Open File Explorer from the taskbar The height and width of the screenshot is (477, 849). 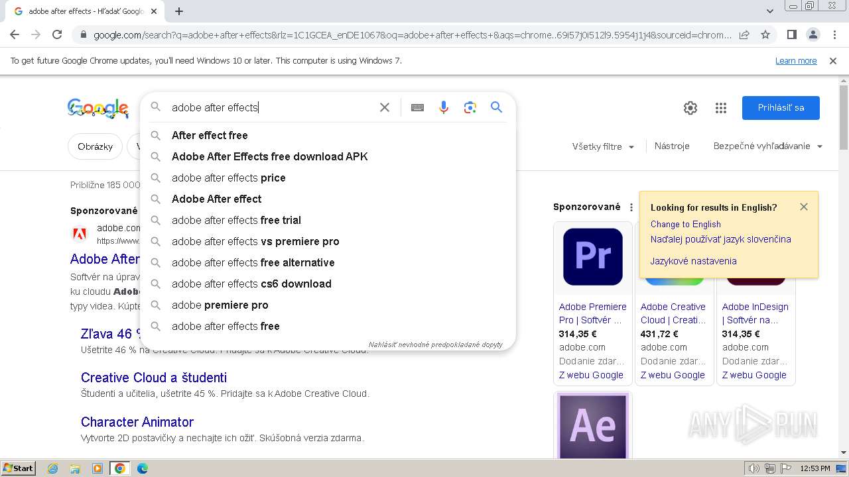(x=75, y=468)
